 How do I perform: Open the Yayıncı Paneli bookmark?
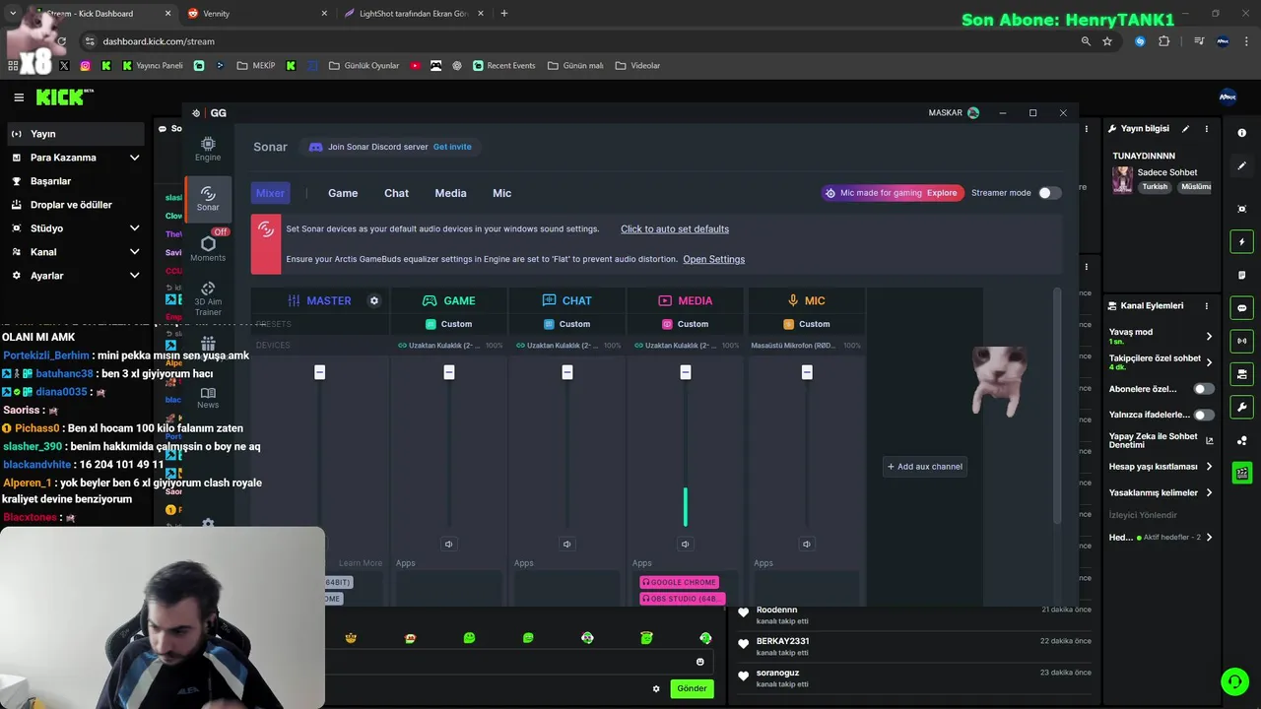(x=153, y=66)
